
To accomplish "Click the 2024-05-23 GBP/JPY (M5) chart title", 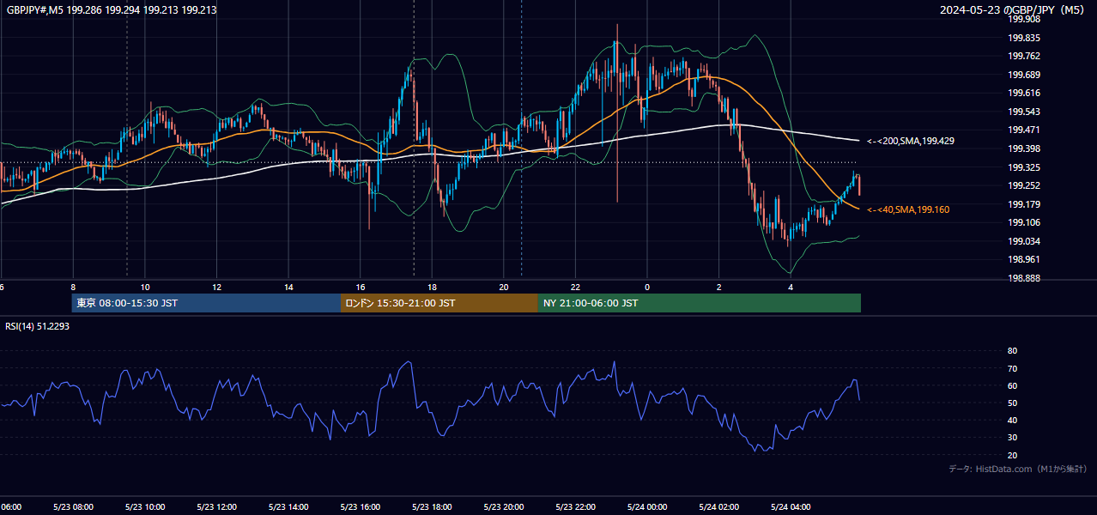I will point(1012,9).
